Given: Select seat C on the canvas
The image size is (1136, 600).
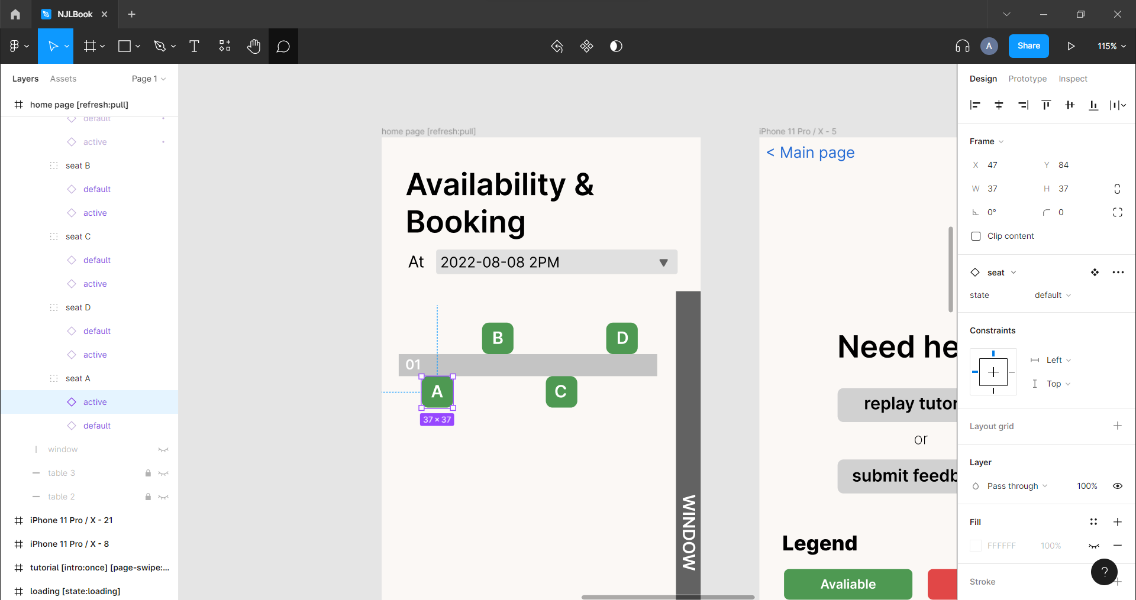Looking at the screenshot, I should (x=561, y=392).
